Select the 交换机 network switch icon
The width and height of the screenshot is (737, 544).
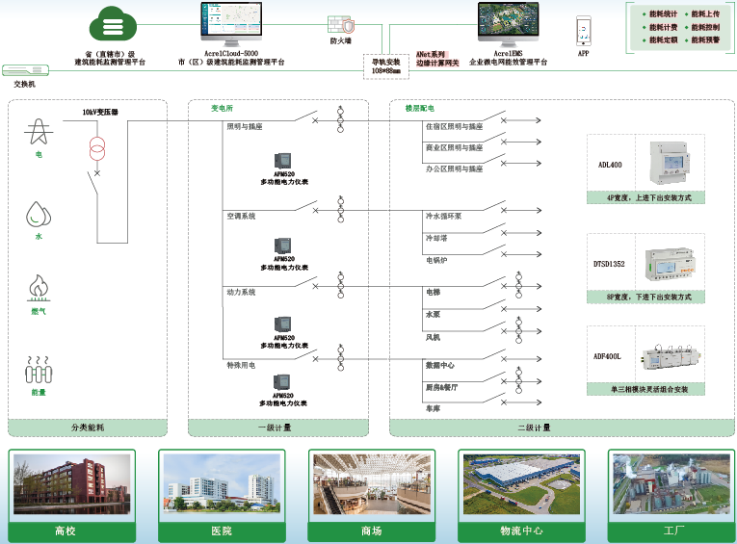tap(25, 70)
